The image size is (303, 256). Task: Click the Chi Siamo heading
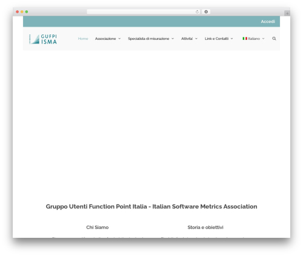(98, 228)
